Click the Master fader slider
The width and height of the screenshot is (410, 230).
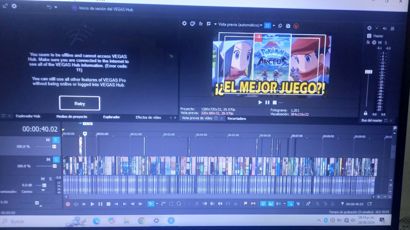coord(368,72)
